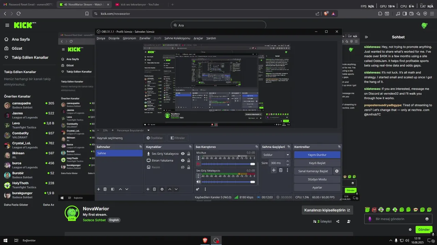Open browser music player icon

pos(398,14)
